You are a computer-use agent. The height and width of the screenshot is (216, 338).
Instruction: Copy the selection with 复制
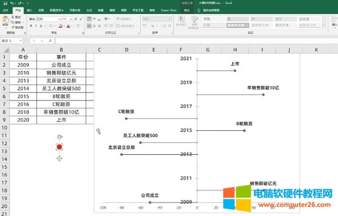click(16, 22)
